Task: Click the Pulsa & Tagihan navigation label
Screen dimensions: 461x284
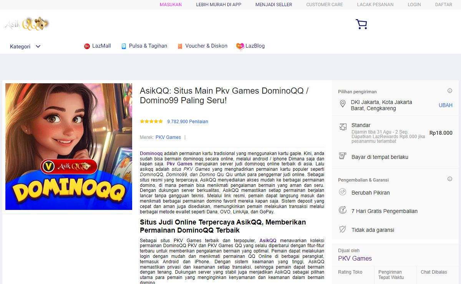Action: [x=148, y=46]
